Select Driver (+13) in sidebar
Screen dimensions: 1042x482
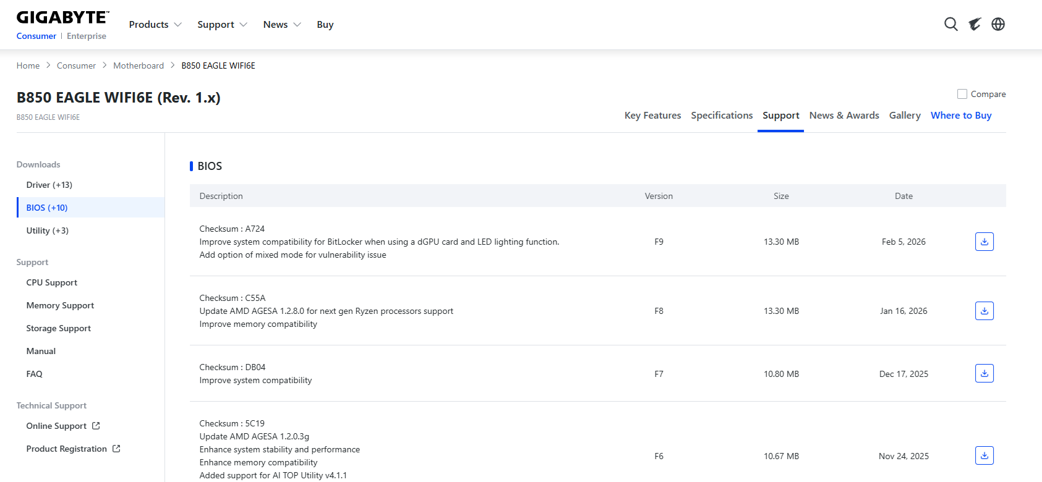(49, 185)
